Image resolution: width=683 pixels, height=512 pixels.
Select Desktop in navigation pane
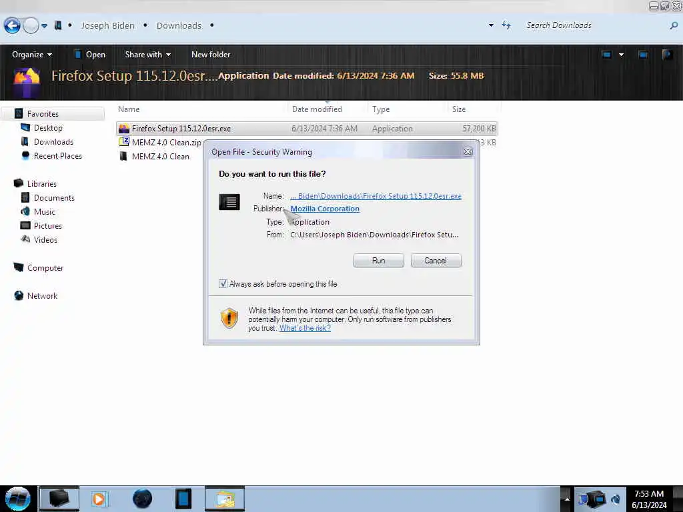pos(48,128)
